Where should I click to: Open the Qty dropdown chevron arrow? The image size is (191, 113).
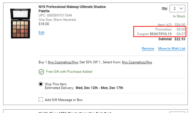pyautogui.click(x=181, y=9)
